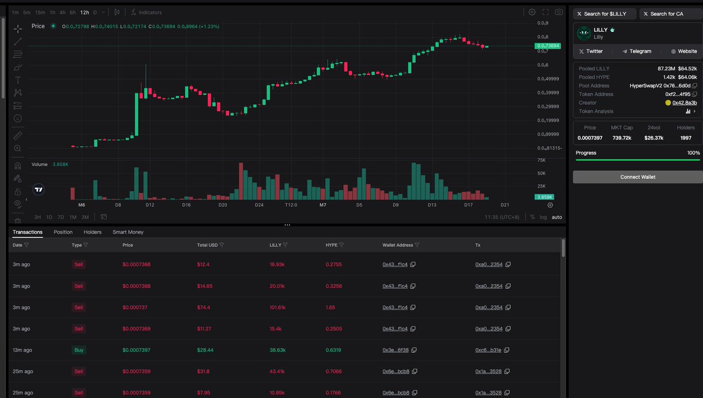Switch to the Smart Money tab

coord(128,232)
